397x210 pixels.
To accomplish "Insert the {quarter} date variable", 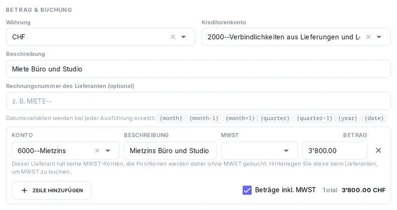I will (x=275, y=118).
